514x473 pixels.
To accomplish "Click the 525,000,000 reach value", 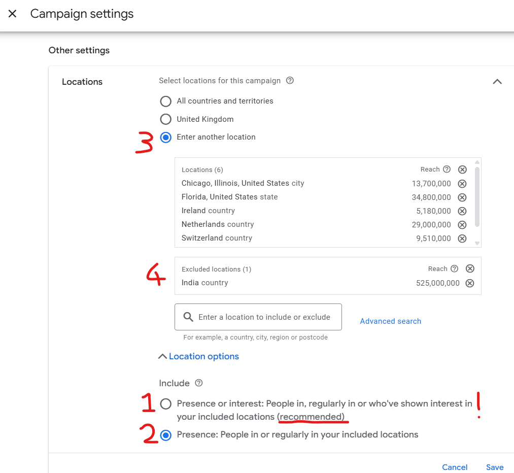I will click(x=437, y=283).
